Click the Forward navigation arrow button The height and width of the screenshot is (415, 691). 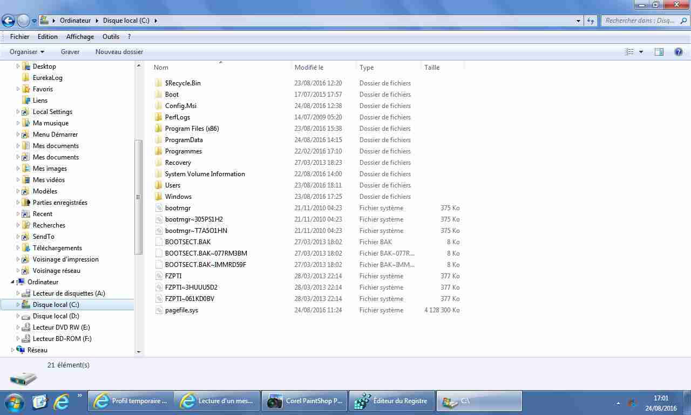point(23,21)
